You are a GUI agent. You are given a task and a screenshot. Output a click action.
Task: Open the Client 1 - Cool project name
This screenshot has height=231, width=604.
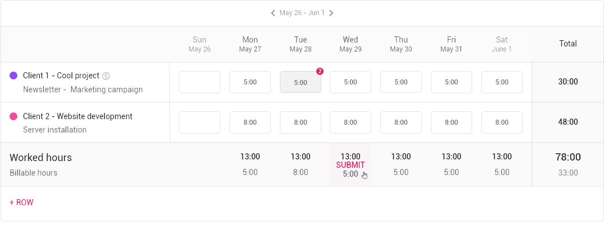pyautogui.click(x=61, y=76)
